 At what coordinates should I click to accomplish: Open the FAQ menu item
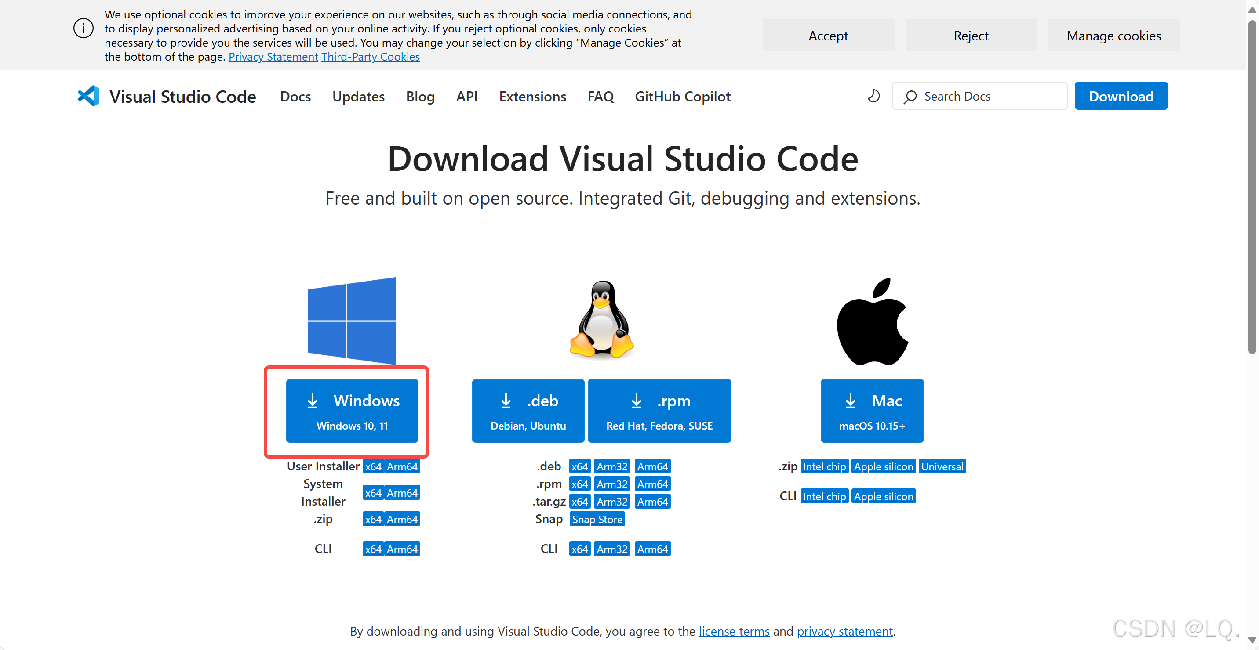(600, 96)
